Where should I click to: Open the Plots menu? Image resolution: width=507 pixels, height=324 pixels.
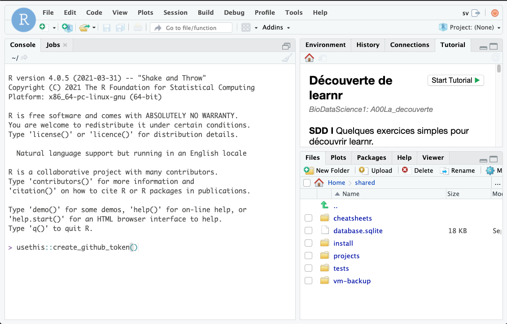(x=145, y=13)
